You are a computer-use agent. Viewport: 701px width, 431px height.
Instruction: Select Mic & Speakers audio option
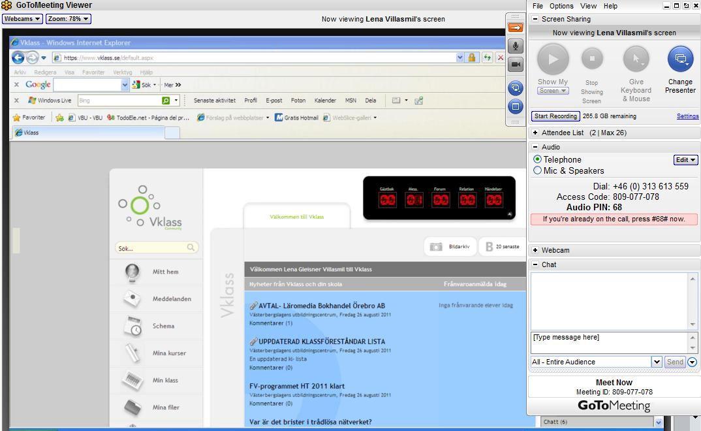point(537,170)
